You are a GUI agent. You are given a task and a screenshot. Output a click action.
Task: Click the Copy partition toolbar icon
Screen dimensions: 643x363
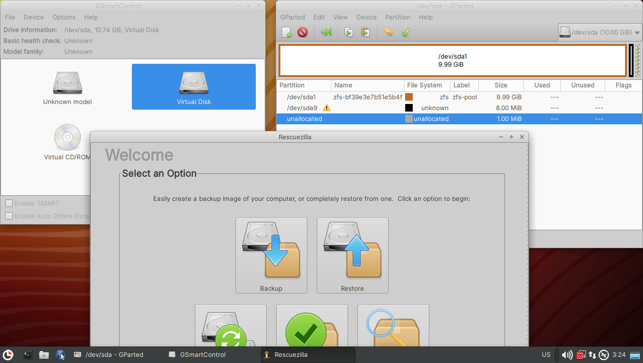tap(349, 32)
